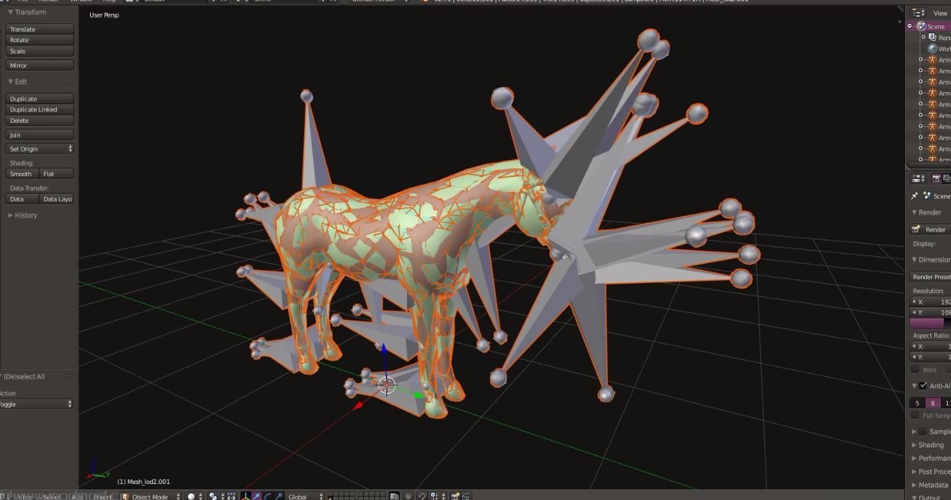Open Object Mode dropdown
The image size is (951, 500).
click(x=151, y=496)
